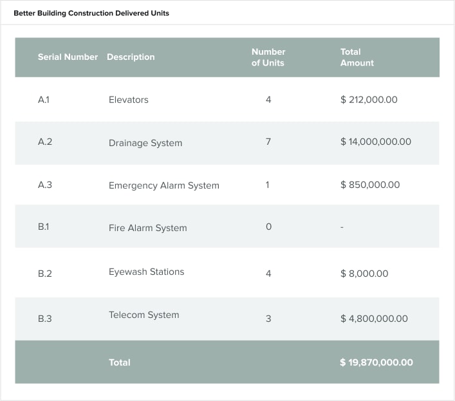
Task: Click the 'Emergency Alarm System' description cell
Action: 164,186
